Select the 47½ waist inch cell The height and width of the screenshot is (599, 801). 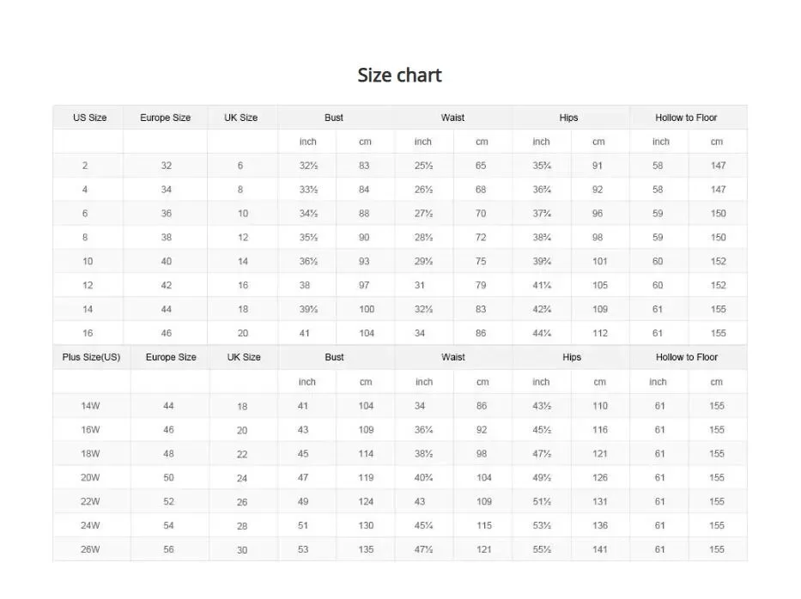click(x=424, y=549)
